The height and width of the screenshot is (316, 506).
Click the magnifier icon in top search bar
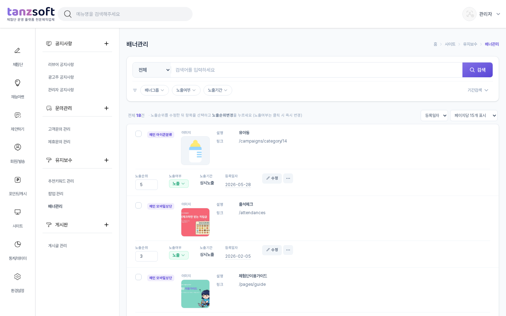(x=68, y=14)
